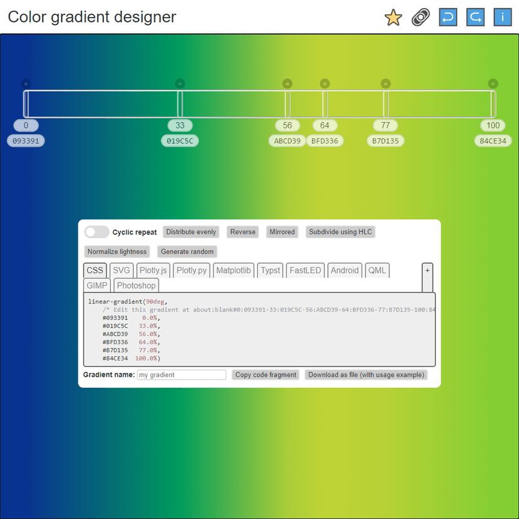Image resolution: width=519 pixels, height=519 pixels.
Task: Delete the ABCD39 color stop
Action: 287,83
